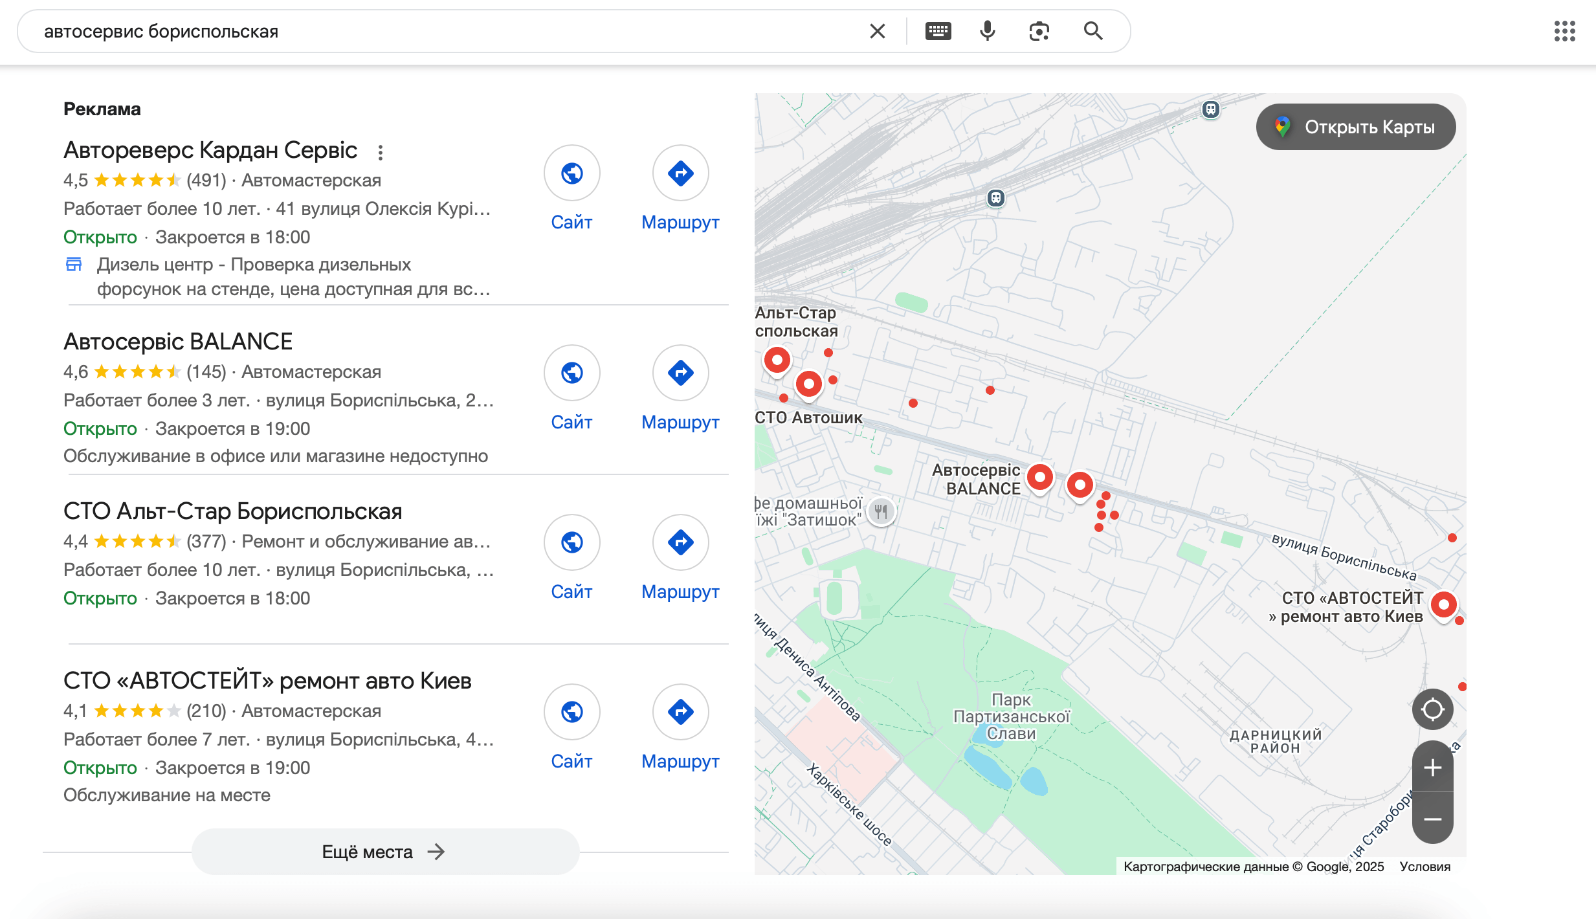This screenshot has height=919, width=1596.
Task: Click 'Обслуживание на месте' text
Action: (167, 795)
